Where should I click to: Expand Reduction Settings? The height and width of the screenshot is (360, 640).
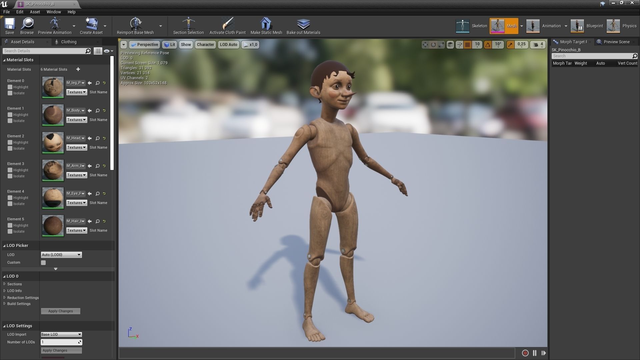coord(5,298)
